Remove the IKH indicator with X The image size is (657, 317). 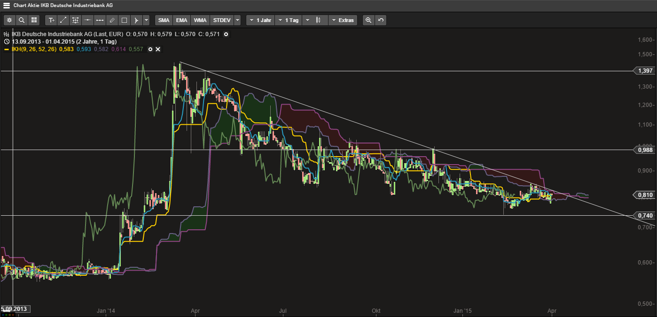[x=158, y=49]
